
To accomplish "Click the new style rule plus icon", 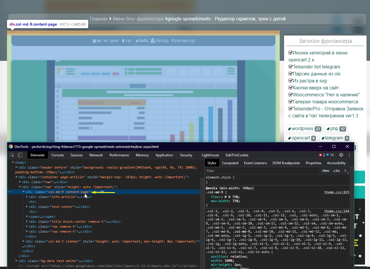I will [x=346, y=171].
